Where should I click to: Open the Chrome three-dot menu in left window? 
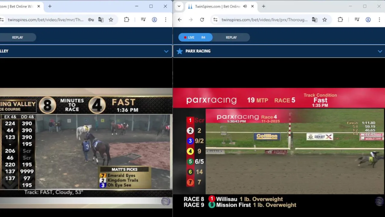coord(165,20)
